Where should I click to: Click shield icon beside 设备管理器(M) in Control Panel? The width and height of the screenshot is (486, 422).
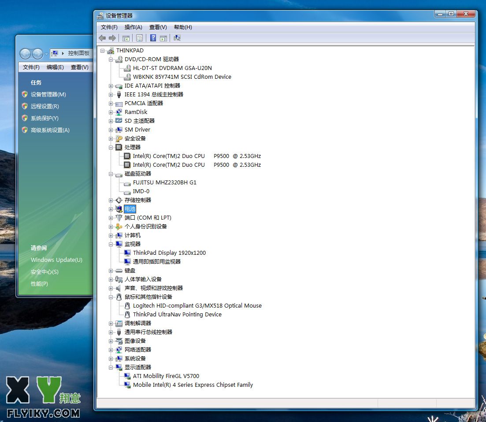point(25,95)
